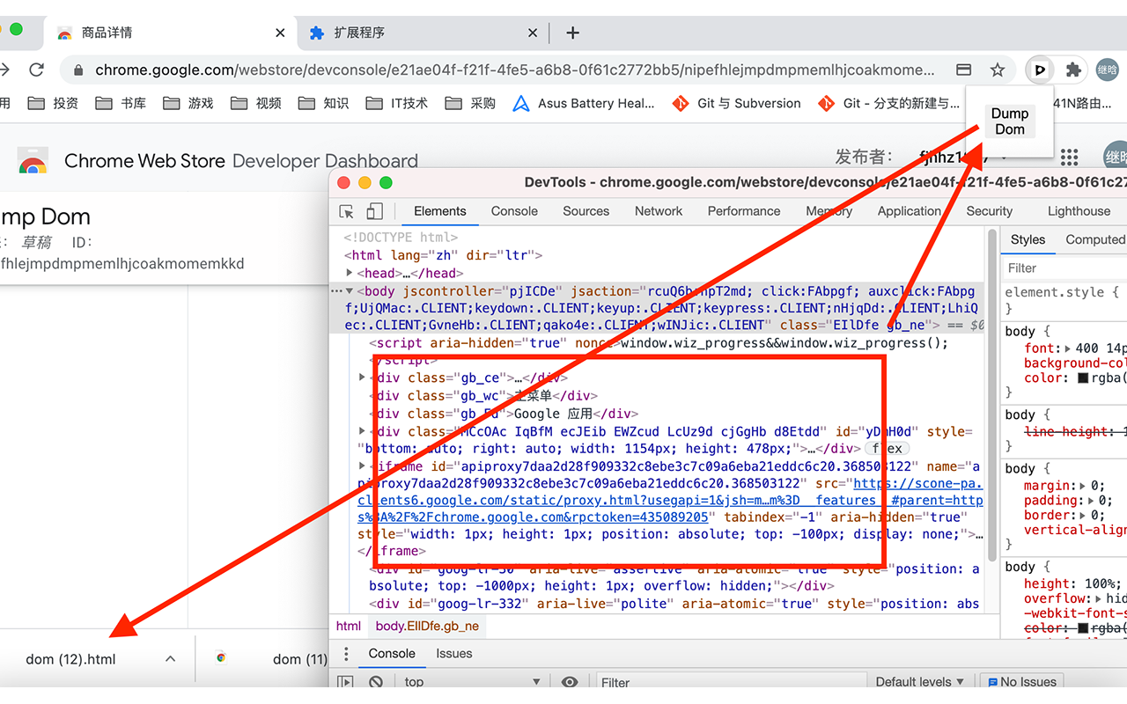Click the struck-through color rgba swatch
The height and width of the screenshot is (704, 1127).
pos(1083,628)
